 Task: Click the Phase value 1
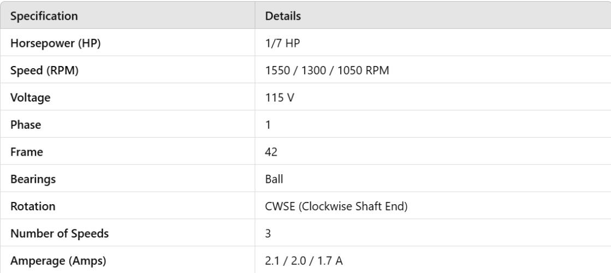(x=268, y=125)
